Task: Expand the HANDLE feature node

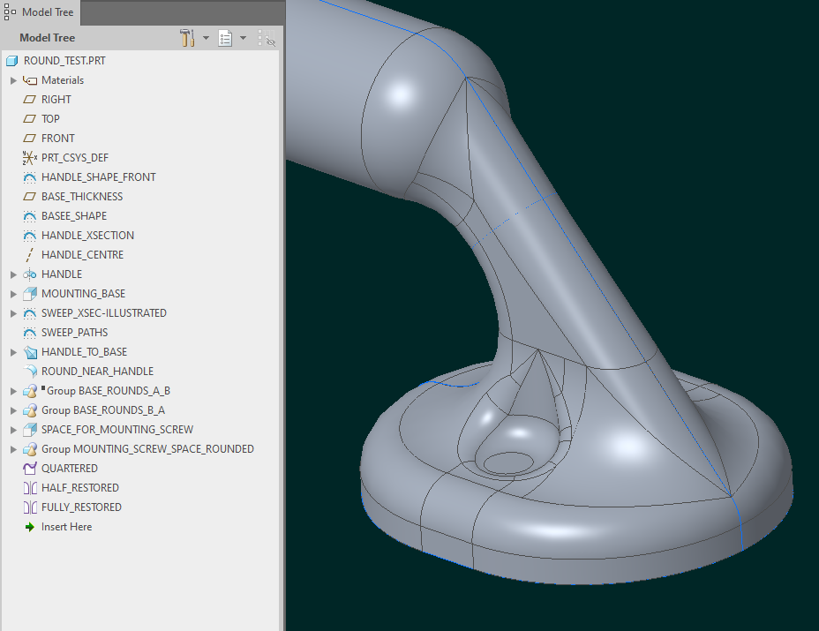Action: (x=12, y=274)
